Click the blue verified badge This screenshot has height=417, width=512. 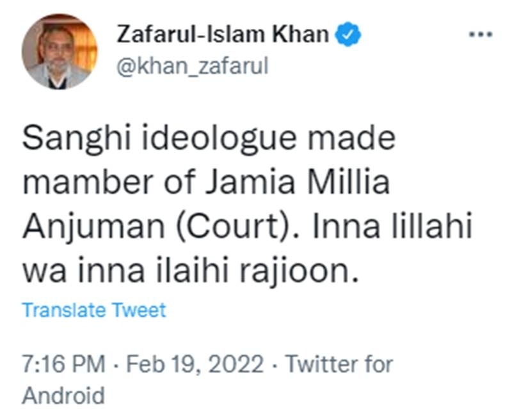[349, 35]
